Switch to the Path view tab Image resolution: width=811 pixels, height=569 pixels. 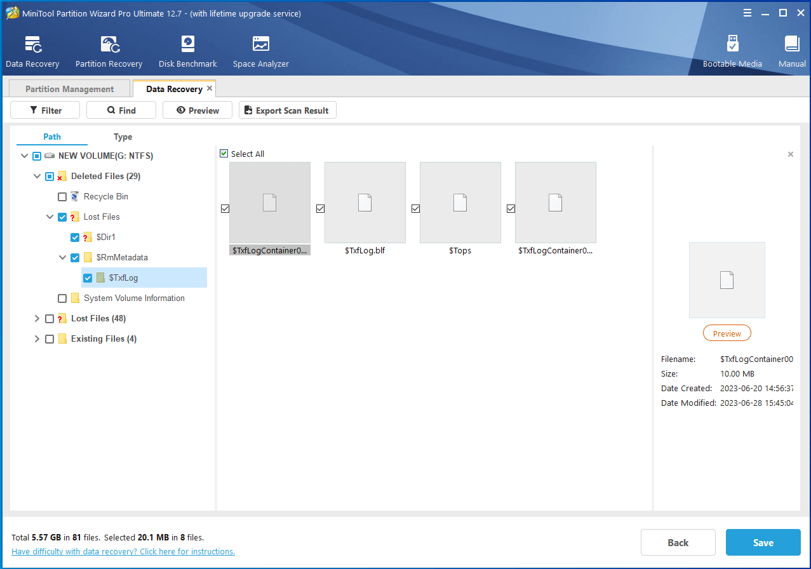coord(52,137)
